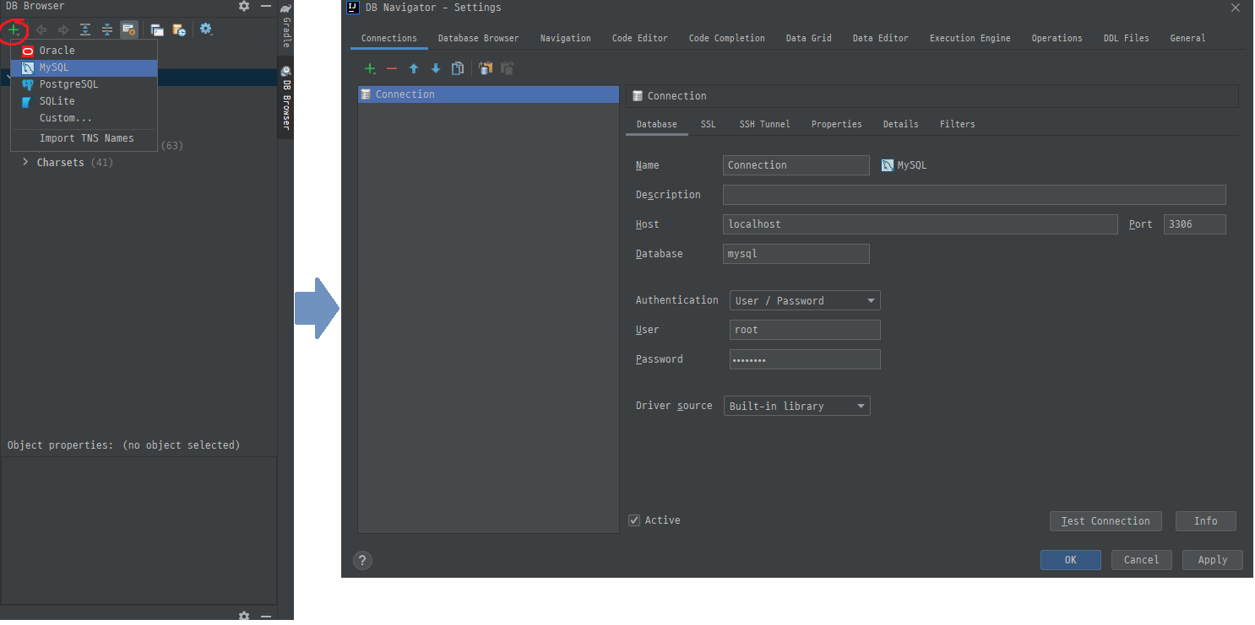This screenshot has height=625, width=1255.
Task: Move connection up with blue up arrow
Action: point(414,68)
